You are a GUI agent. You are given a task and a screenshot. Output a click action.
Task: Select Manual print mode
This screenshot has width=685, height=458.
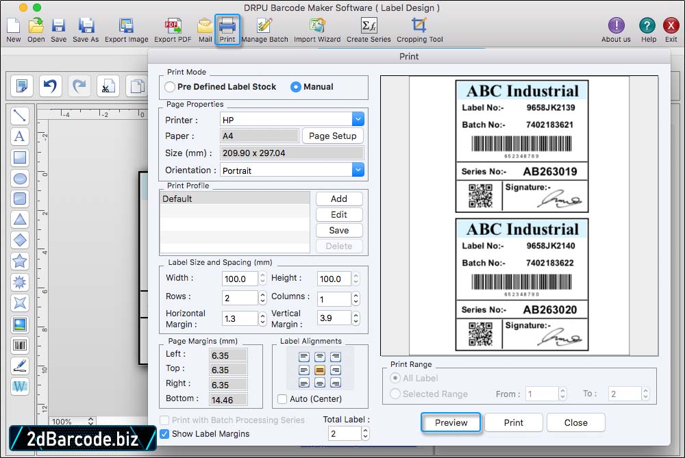tap(296, 87)
